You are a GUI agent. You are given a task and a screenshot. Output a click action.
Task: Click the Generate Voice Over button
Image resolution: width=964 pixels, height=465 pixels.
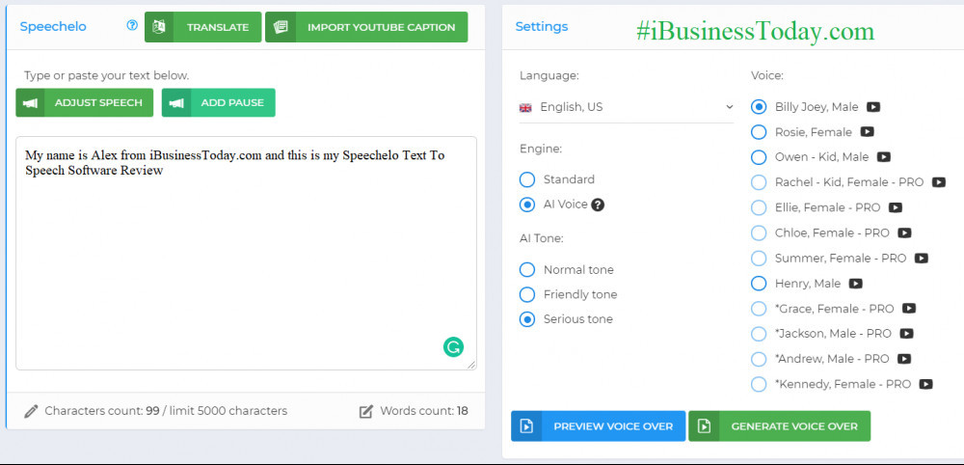[x=780, y=426]
